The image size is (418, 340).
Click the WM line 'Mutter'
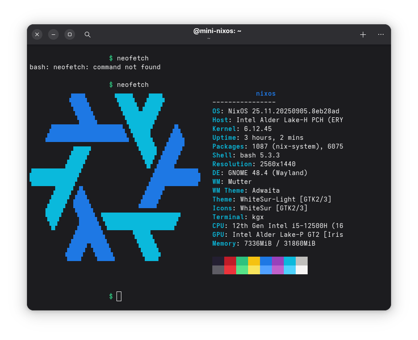pyautogui.click(x=232, y=182)
